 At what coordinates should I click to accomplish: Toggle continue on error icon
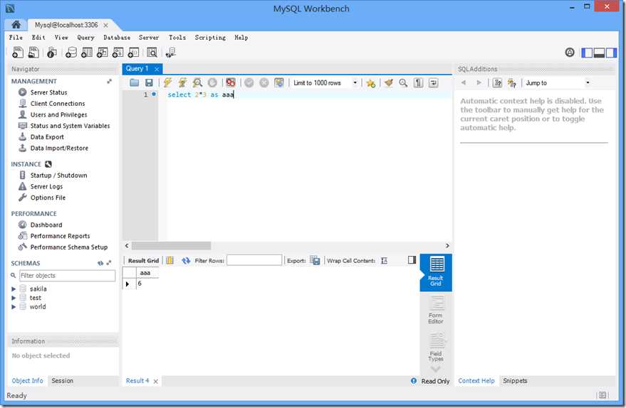[x=231, y=82]
